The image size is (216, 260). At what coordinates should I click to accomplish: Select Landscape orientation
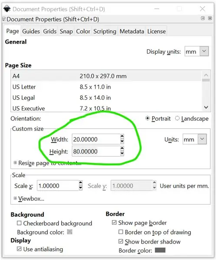(192, 119)
